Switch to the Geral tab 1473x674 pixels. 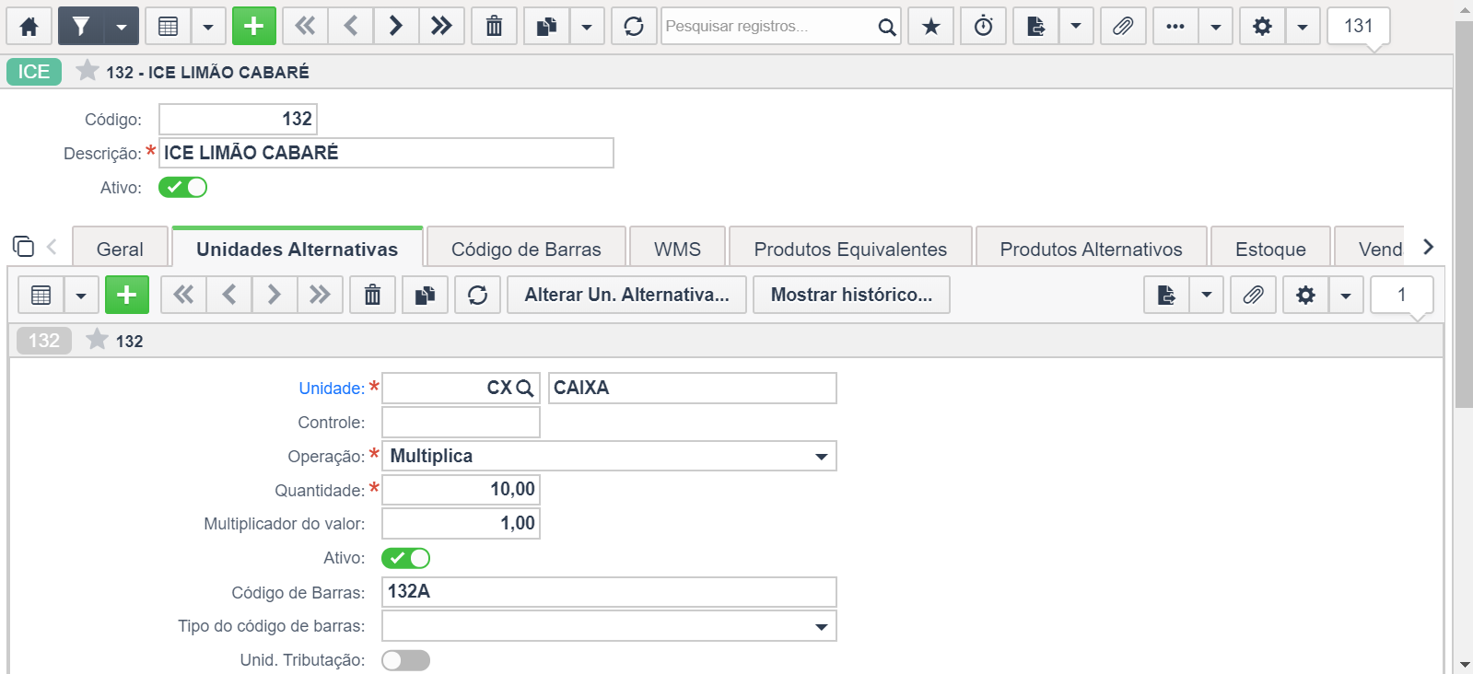click(x=120, y=249)
